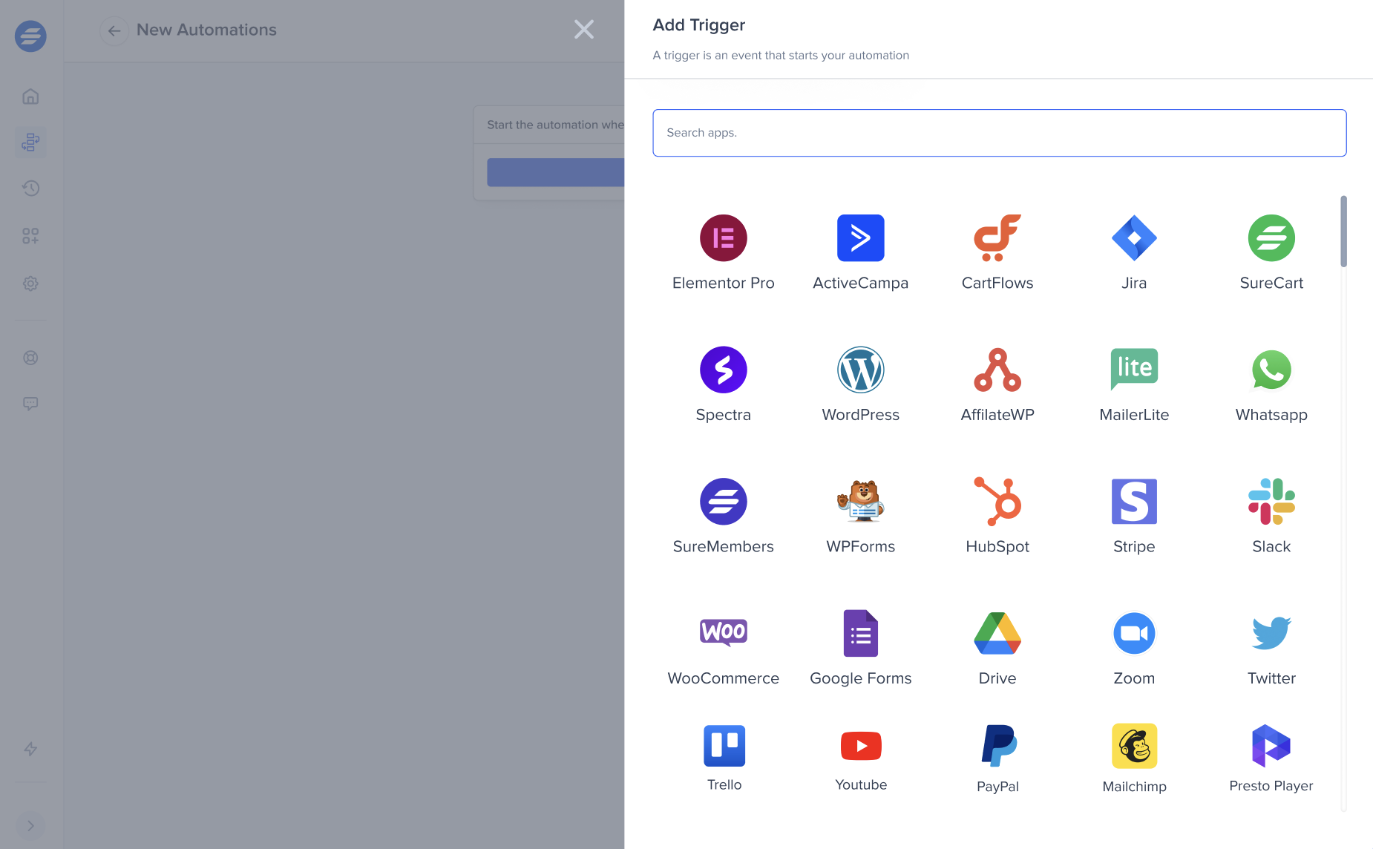The height and width of the screenshot is (849, 1373).
Task: Select the Google Forms trigger app
Action: coord(860,633)
